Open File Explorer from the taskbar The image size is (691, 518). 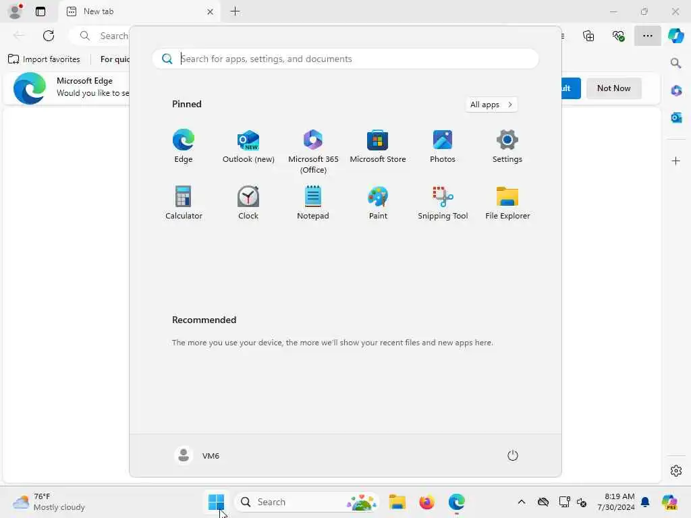tap(397, 502)
